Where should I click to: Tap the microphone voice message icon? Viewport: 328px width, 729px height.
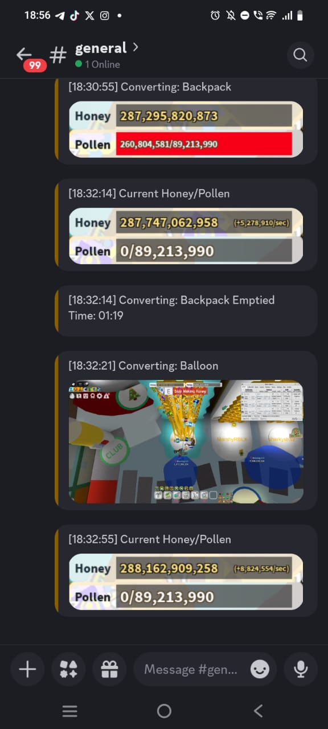point(301,669)
